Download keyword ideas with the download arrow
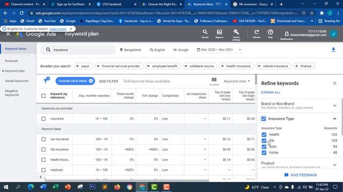 (333, 50)
